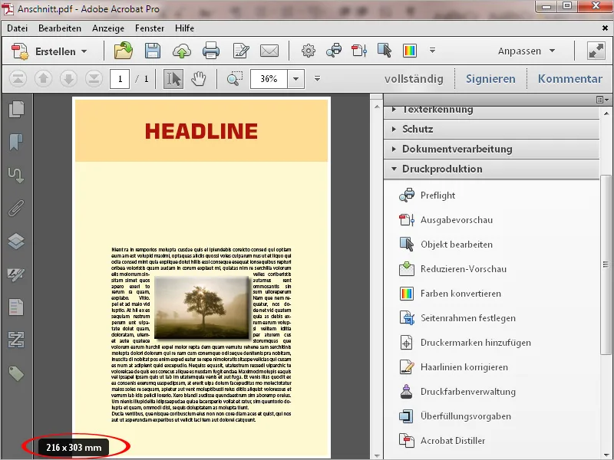Open the attachments paperclip panel
The width and height of the screenshot is (614, 460).
pyautogui.click(x=16, y=208)
